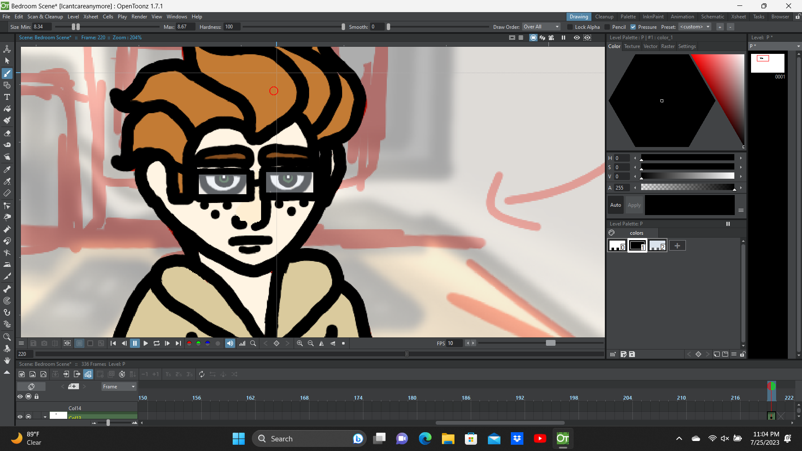Hide the Col13 column with its eye toggle
The width and height of the screenshot is (802, 451).
click(20, 416)
